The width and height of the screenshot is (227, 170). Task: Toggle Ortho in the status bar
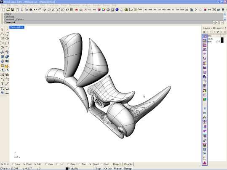click(108, 169)
